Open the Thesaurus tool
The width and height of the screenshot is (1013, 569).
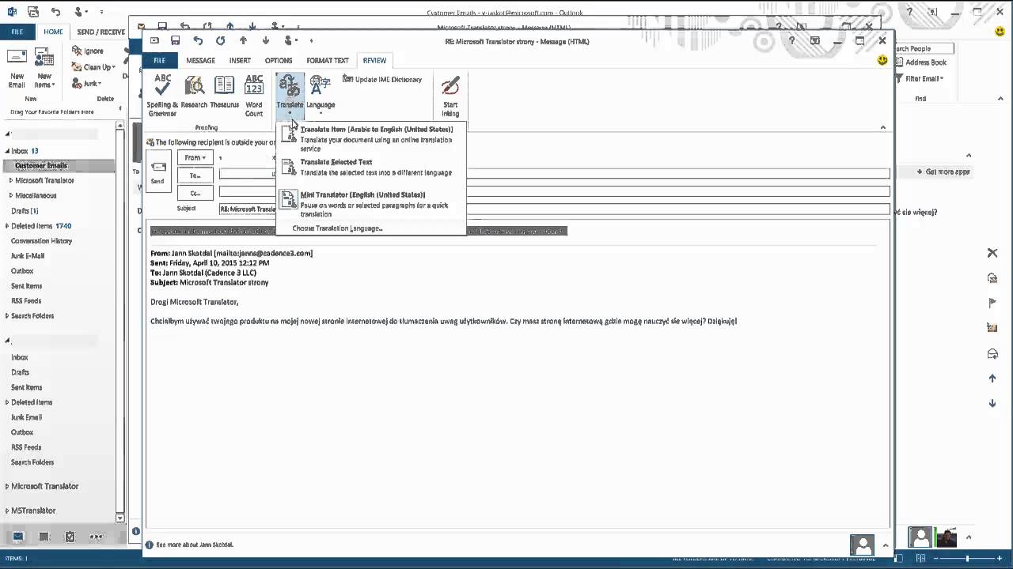pos(225,92)
